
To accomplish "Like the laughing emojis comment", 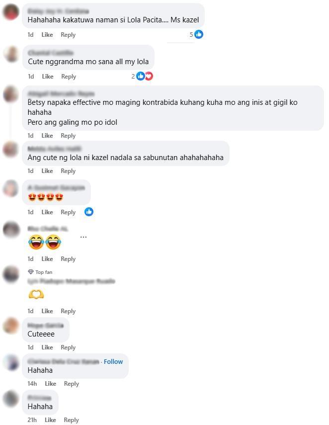I will (47, 259).
